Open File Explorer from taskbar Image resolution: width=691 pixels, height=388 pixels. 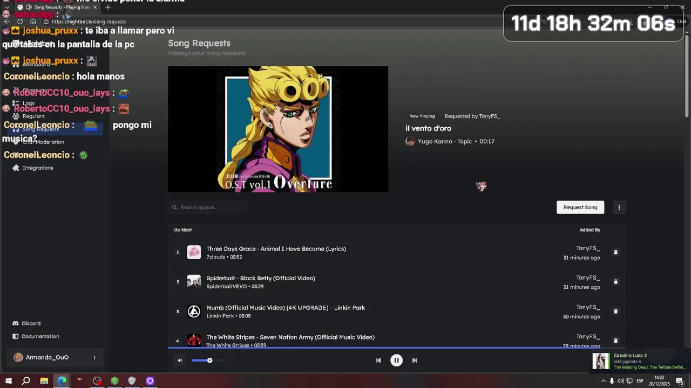coord(44,381)
